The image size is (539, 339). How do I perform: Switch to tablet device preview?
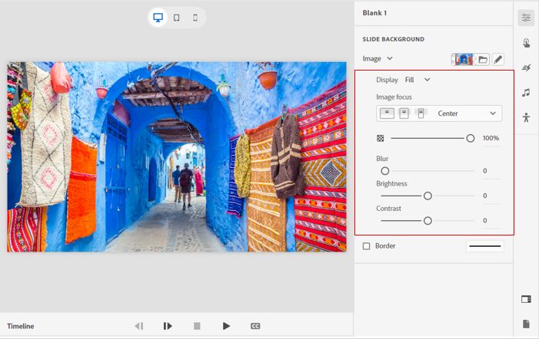[x=177, y=18]
